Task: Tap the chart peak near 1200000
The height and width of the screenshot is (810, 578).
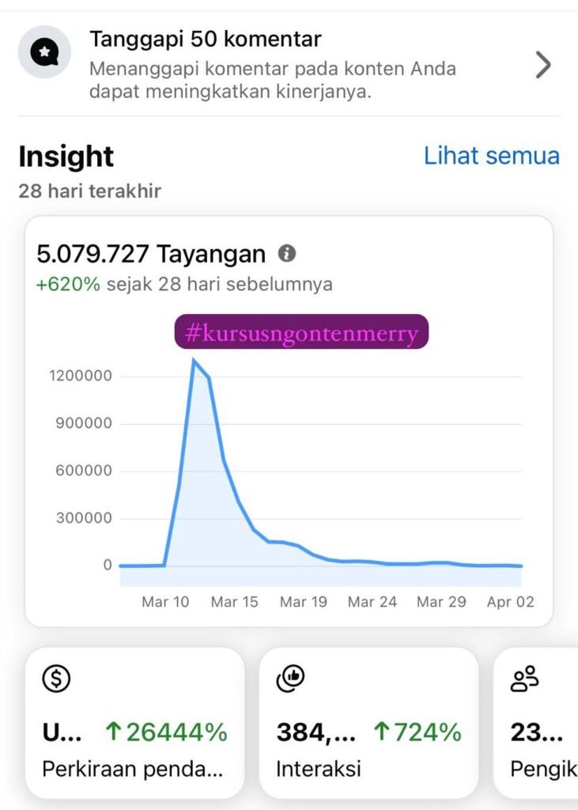Action: [x=194, y=361]
